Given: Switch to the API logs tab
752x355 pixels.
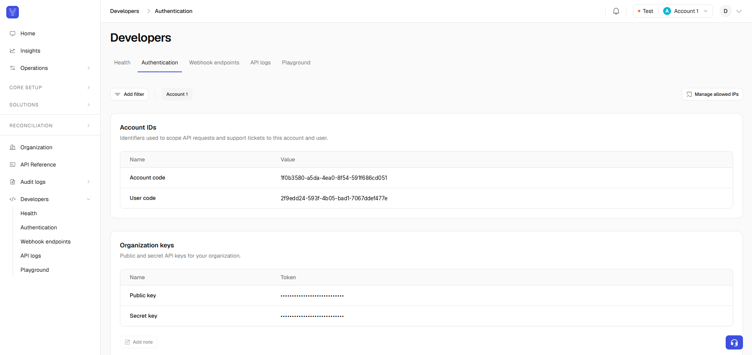Looking at the screenshot, I should (261, 62).
